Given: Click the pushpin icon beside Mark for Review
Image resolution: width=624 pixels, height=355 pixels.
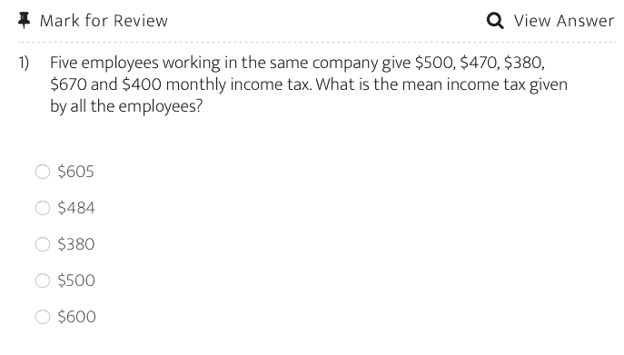Looking at the screenshot, I should [x=24, y=20].
